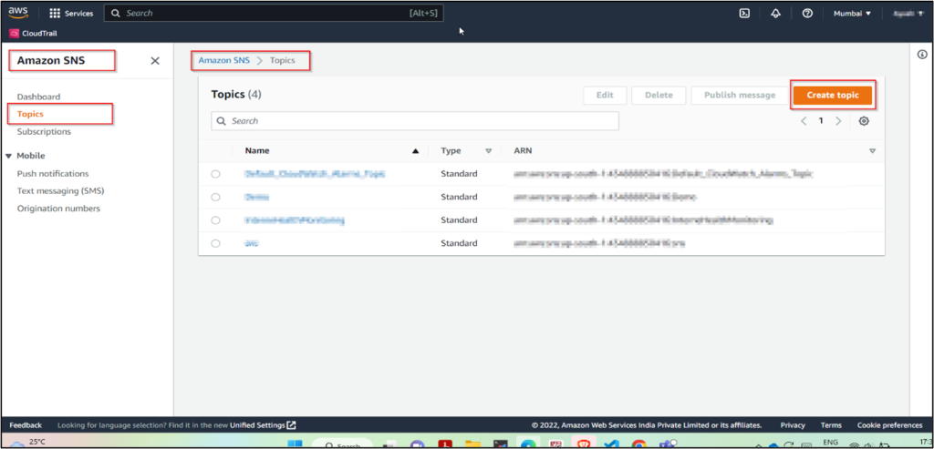Select the second topic radio button
This screenshot has height=449, width=934.
point(215,197)
